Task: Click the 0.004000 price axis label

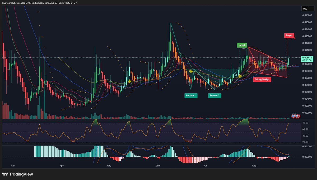Action: click(307, 99)
